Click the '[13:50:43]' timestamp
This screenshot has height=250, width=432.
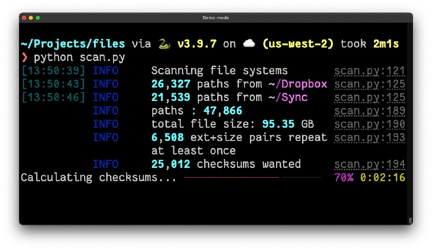pos(54,84)
